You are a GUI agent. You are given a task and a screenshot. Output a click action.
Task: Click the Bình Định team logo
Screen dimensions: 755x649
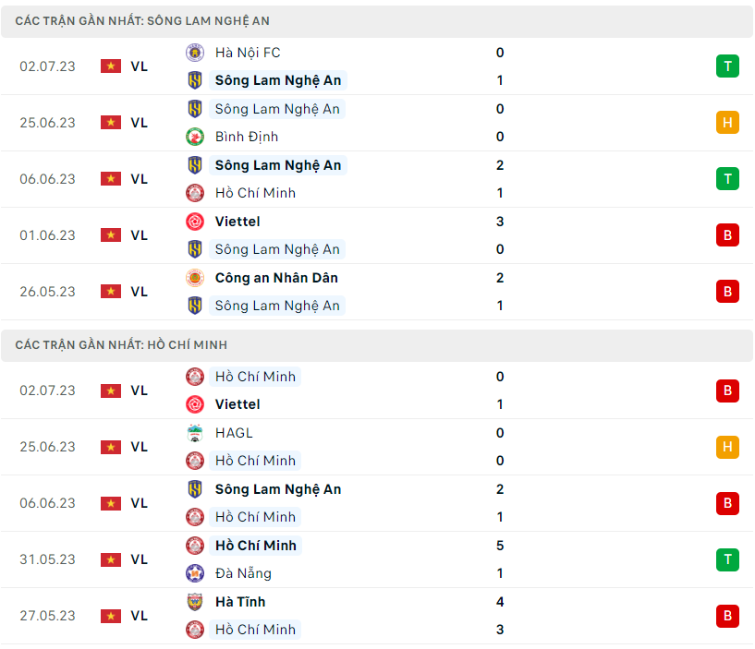(195, 137)
